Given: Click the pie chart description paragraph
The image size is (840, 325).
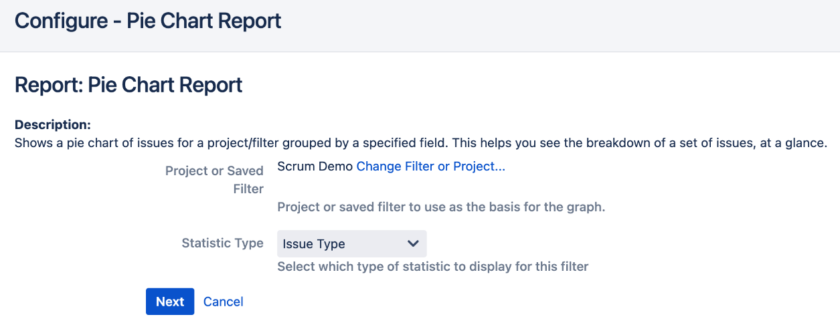Looking at the screenshot, I should click(x=421, y=142).
